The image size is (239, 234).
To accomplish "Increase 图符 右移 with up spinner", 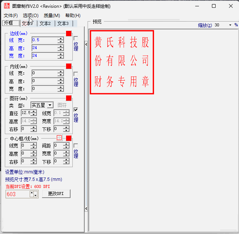I will pyautogui.click(x=33, y=127).
